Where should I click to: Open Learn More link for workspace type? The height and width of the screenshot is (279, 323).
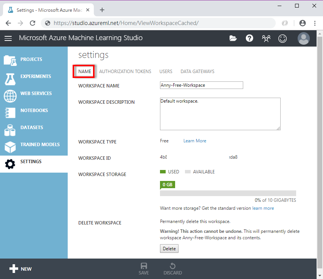click(x=195, y=141)
